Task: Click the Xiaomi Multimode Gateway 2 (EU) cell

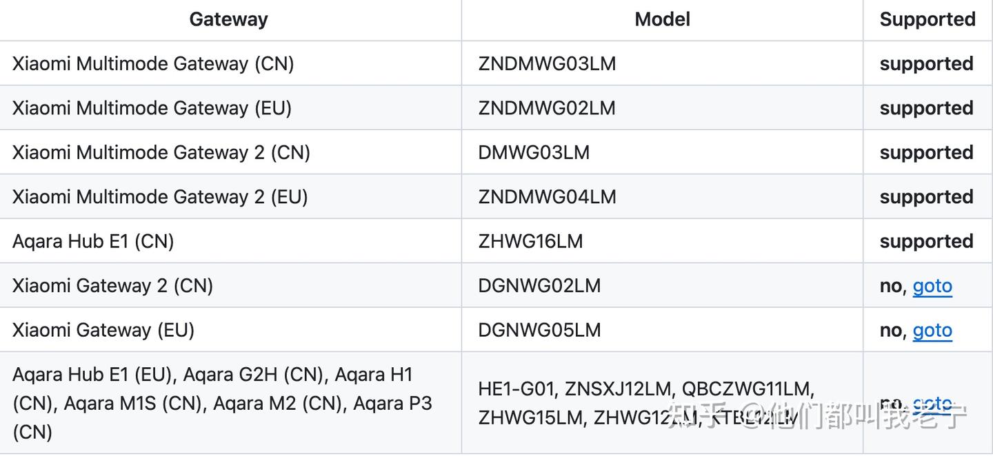Action: coord(160,197)
